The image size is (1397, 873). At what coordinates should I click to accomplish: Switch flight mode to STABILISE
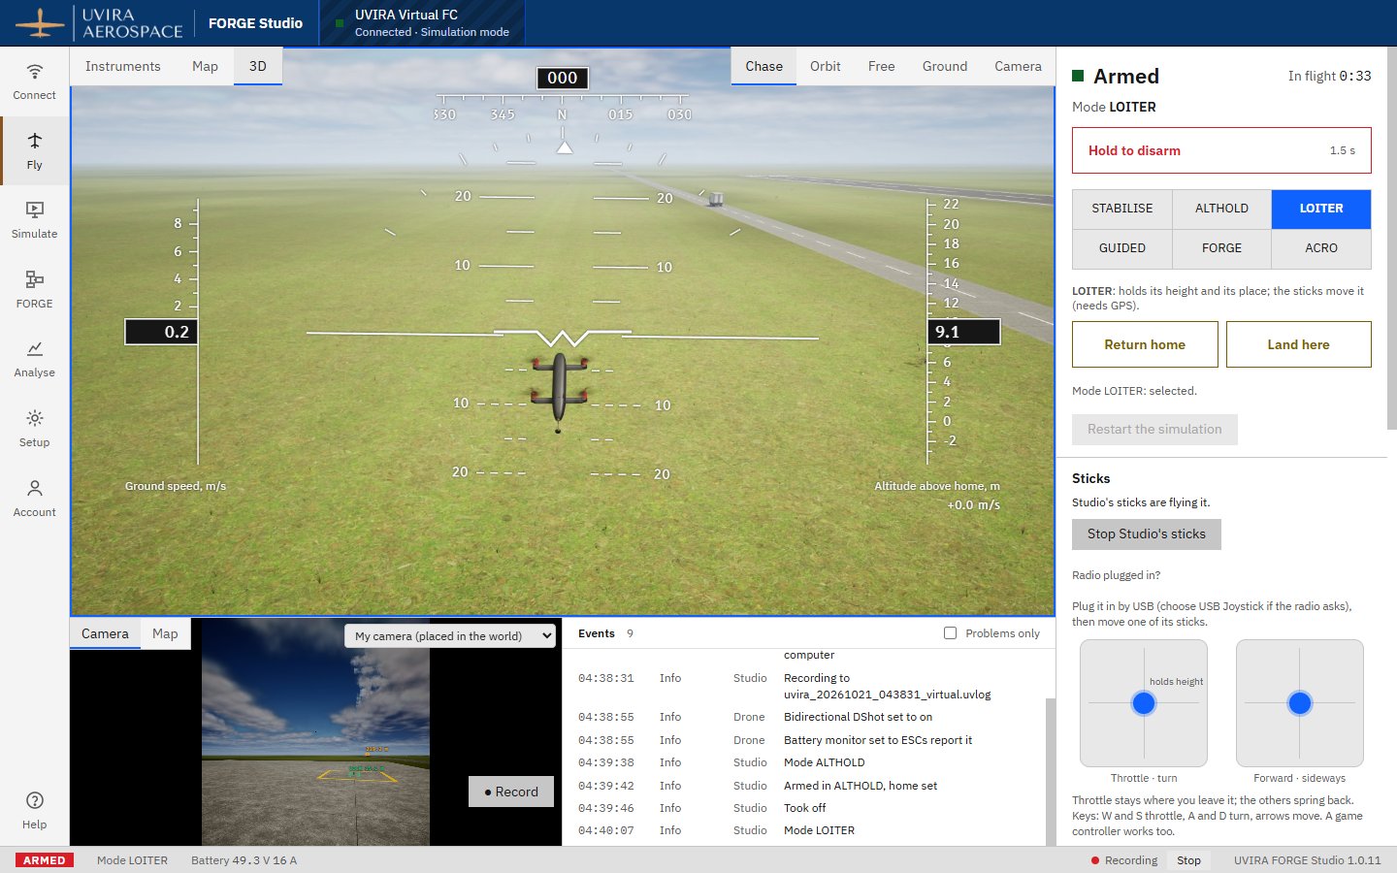[1122, 209]
